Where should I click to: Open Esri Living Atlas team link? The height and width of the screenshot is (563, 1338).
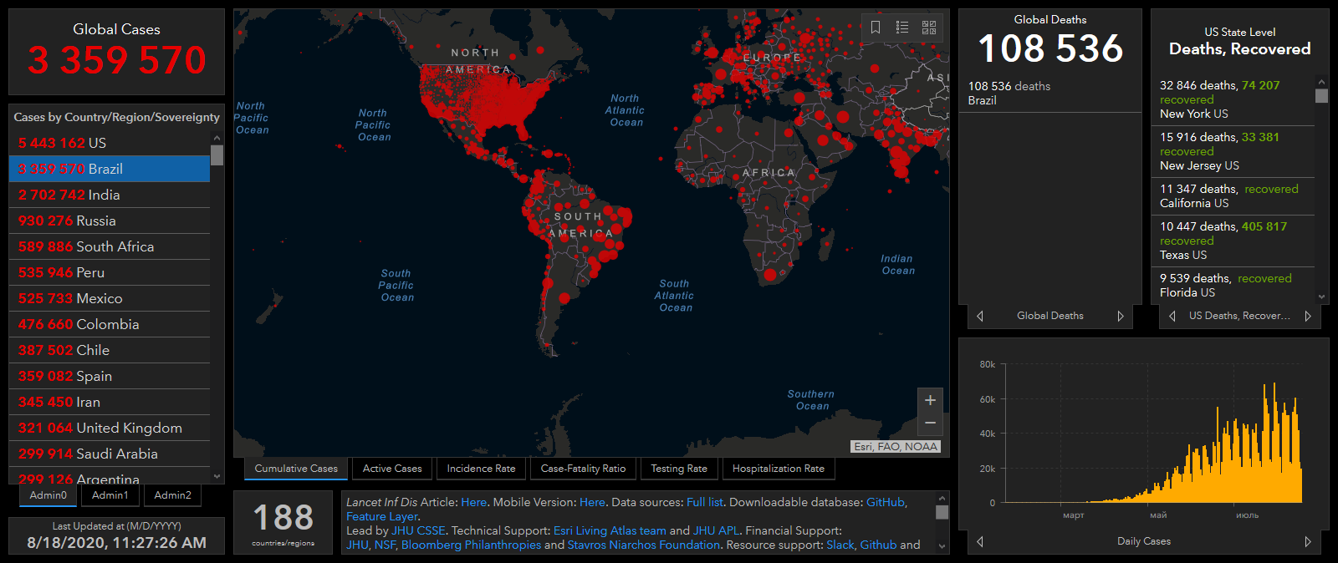pyautogui.click(x=610, y=530)
